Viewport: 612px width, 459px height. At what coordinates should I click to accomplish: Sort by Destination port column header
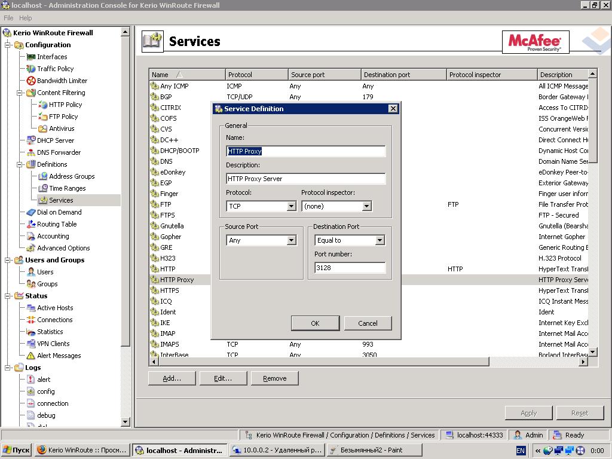pos(403,75)
